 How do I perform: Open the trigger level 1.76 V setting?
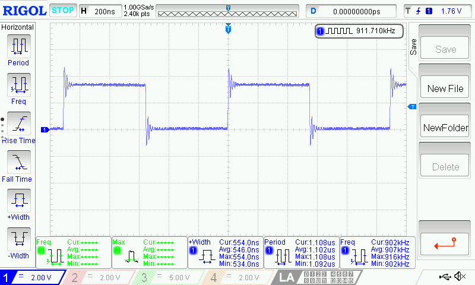(x=438, y=11)
